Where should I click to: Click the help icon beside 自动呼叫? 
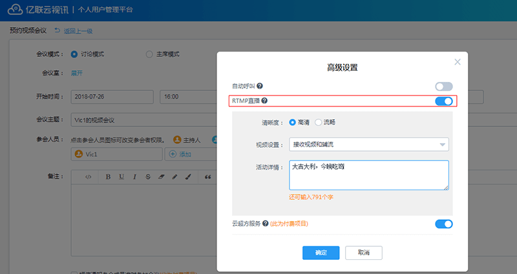click(x=260, y=86)
